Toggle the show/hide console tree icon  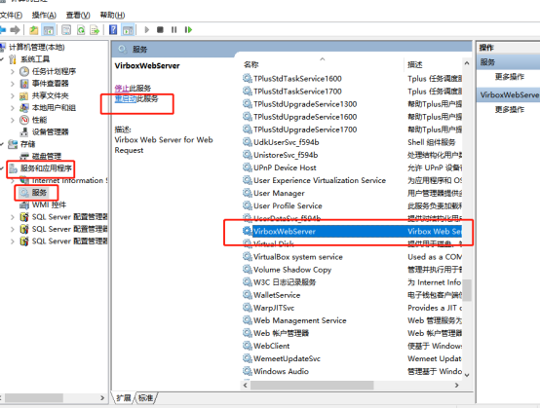48,30
